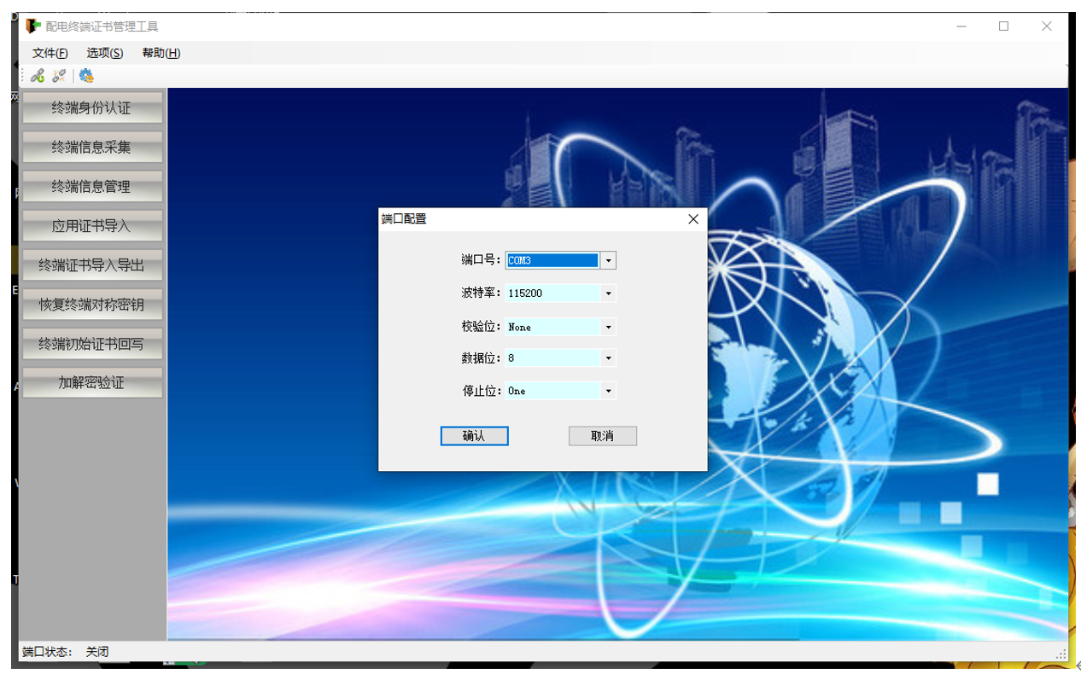Cancel the dialog with 取消

coord(603,436)
